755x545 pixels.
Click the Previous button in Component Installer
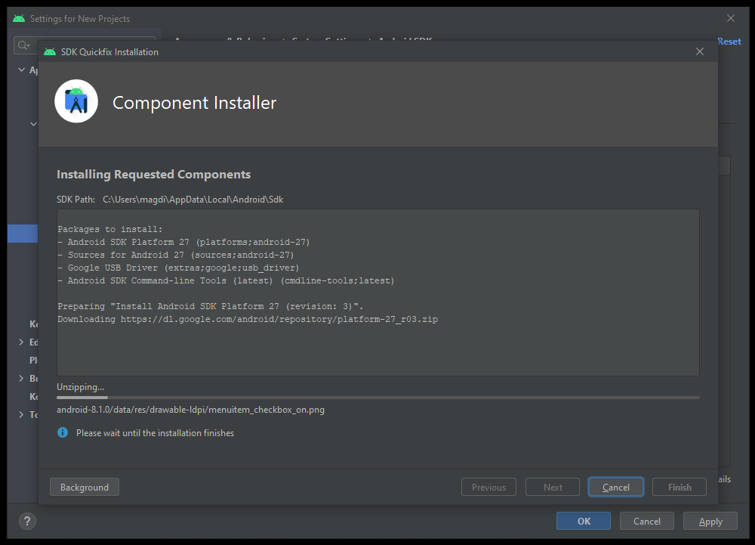pos(488,488)
